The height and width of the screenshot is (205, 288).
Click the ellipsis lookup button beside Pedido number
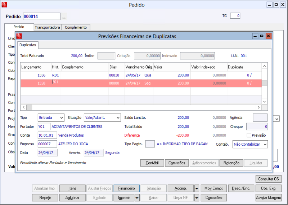coord(64,17)
